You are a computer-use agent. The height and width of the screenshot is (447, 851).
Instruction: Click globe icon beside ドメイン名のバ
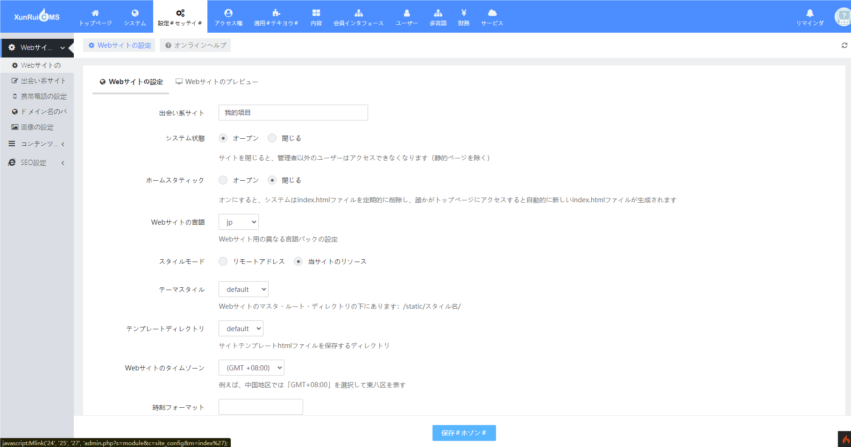15,112
